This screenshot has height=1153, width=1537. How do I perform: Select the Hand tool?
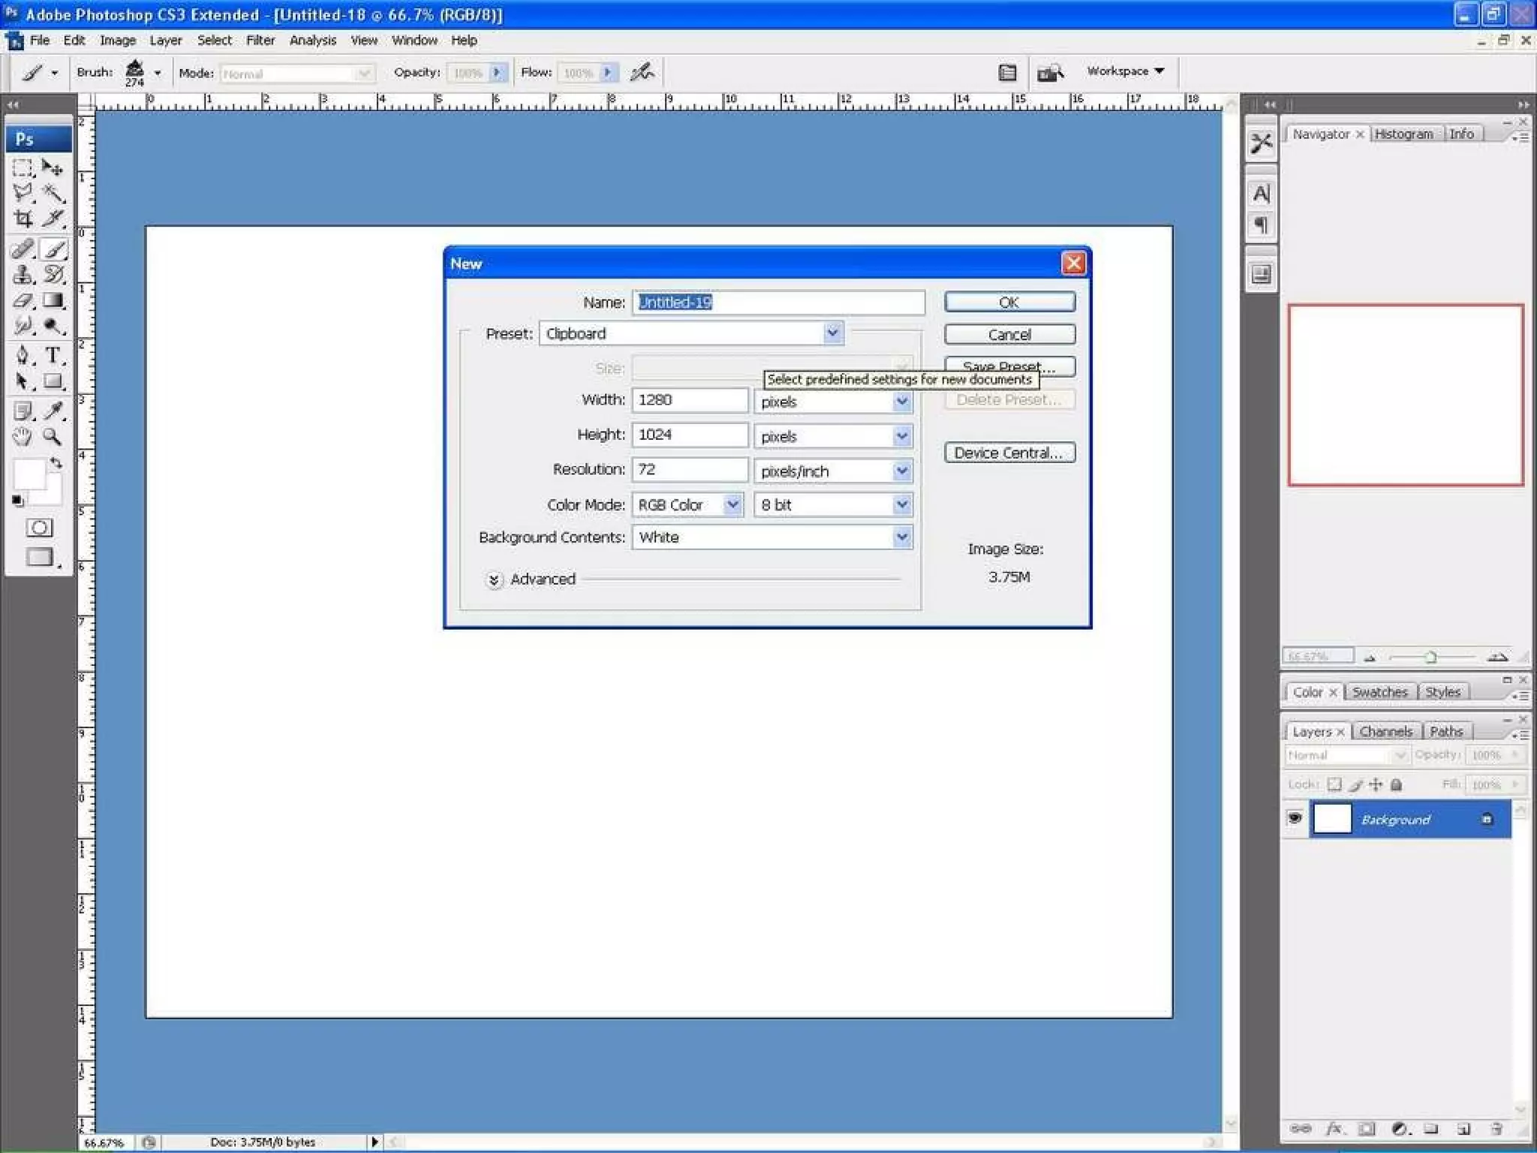tap(23, 436)
